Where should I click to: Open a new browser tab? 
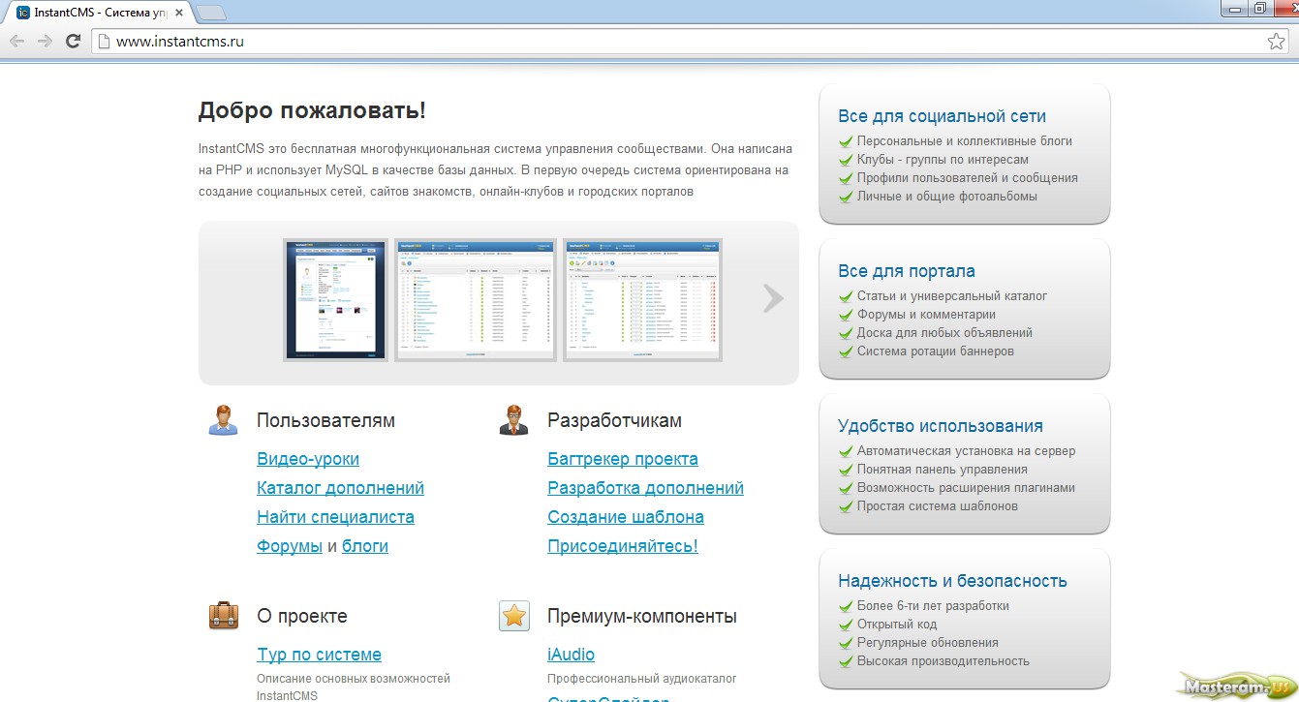pyautogui.click(x=211, y=13)
